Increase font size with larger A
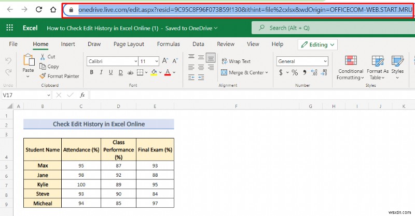The image size is (415, 216). coord(165,61)
